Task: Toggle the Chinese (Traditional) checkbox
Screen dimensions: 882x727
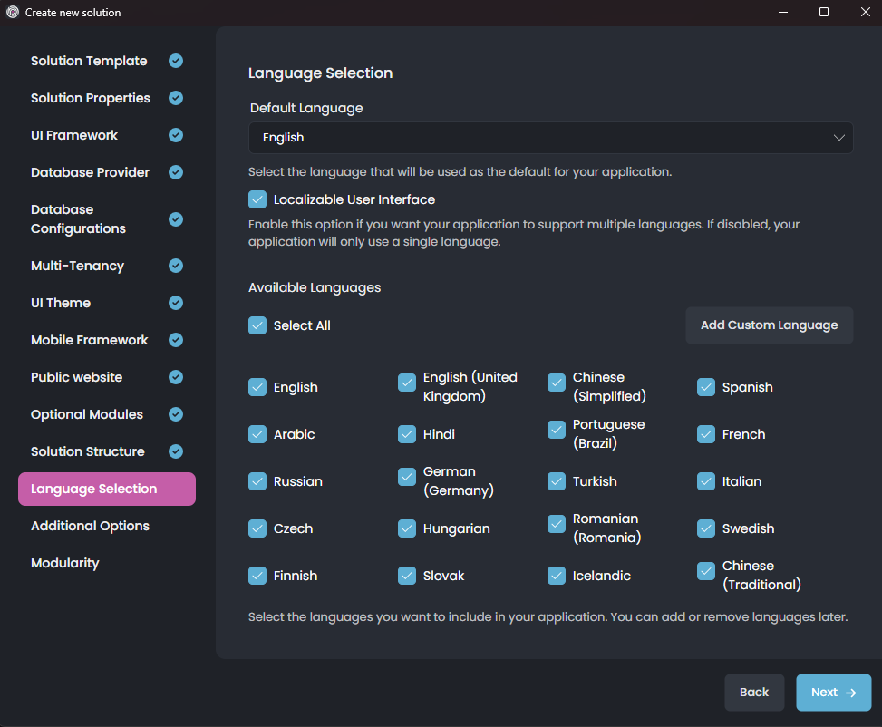Action: 705,571
